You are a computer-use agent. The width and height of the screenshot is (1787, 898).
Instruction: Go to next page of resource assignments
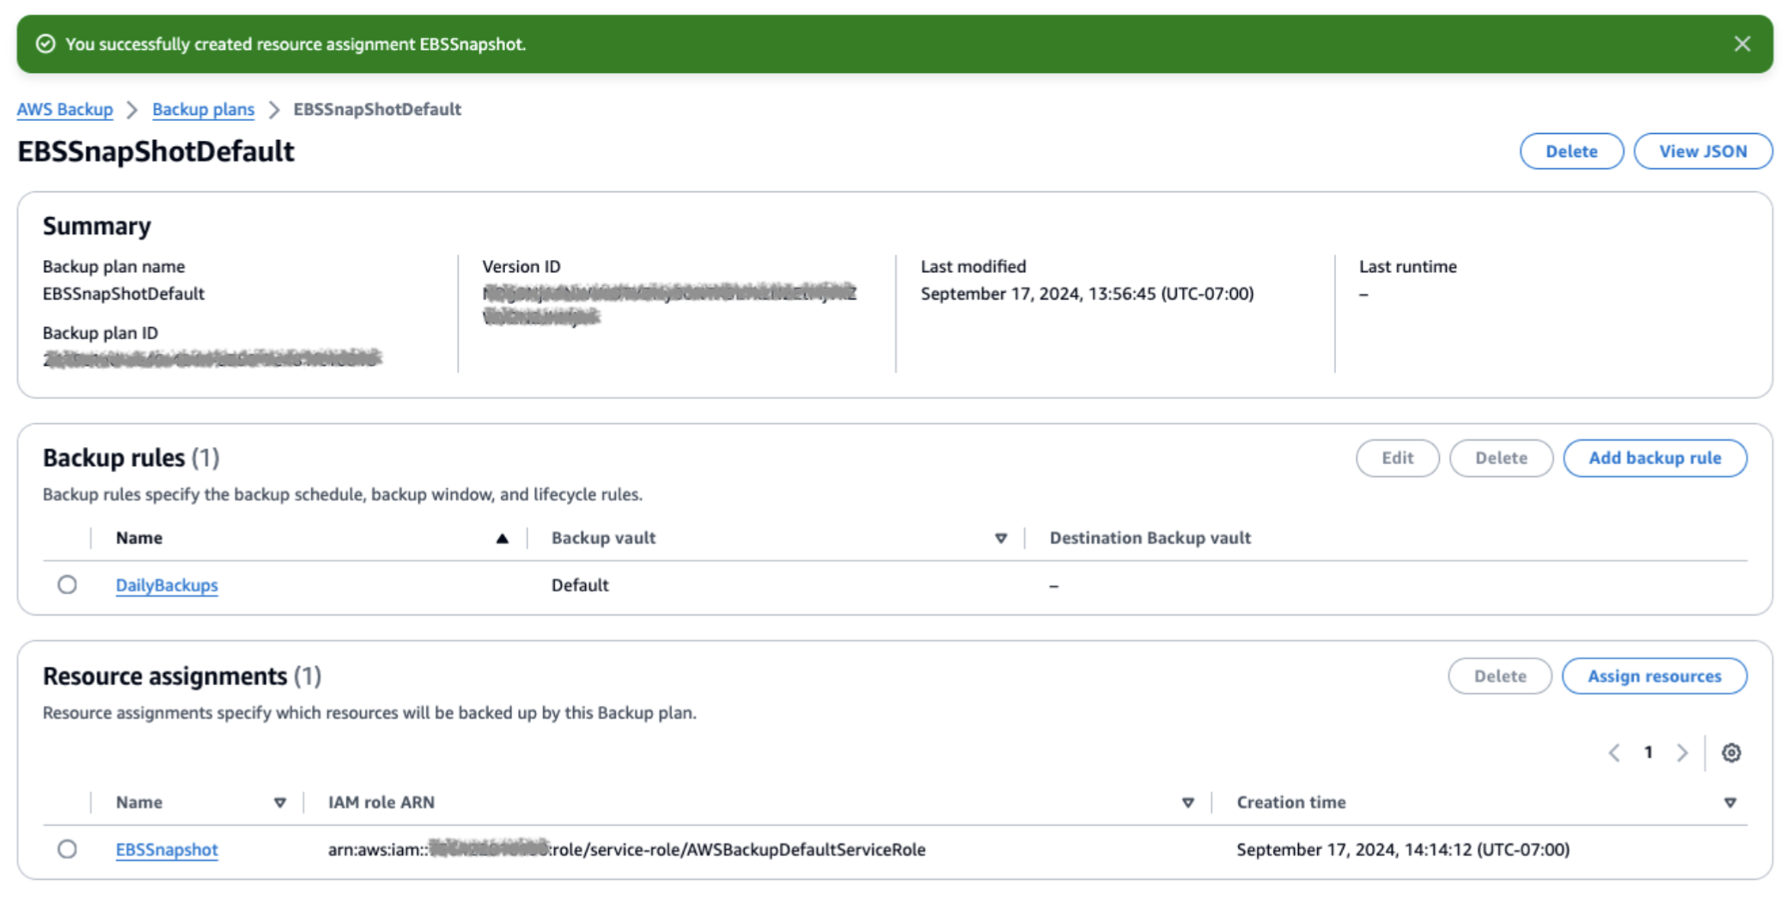tap(1682, 753)
